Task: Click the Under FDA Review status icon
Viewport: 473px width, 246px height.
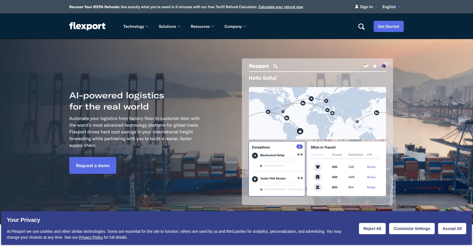Action: click(x=255, y=179)
